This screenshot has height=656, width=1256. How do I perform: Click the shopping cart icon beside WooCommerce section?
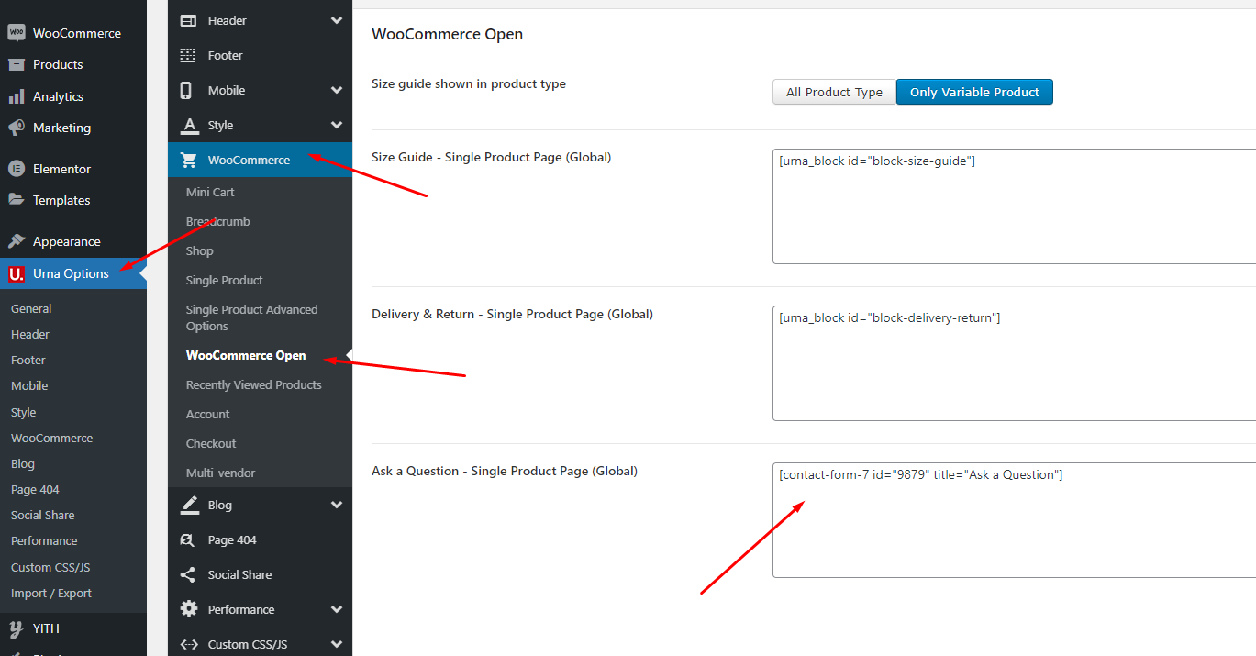(189, 160)
